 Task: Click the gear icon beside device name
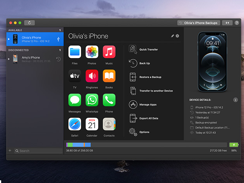click(177, 36)
